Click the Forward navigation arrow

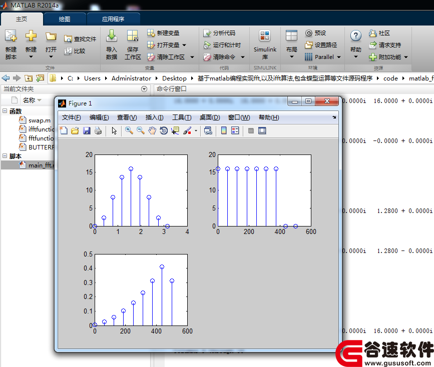(x=17, y=78)
